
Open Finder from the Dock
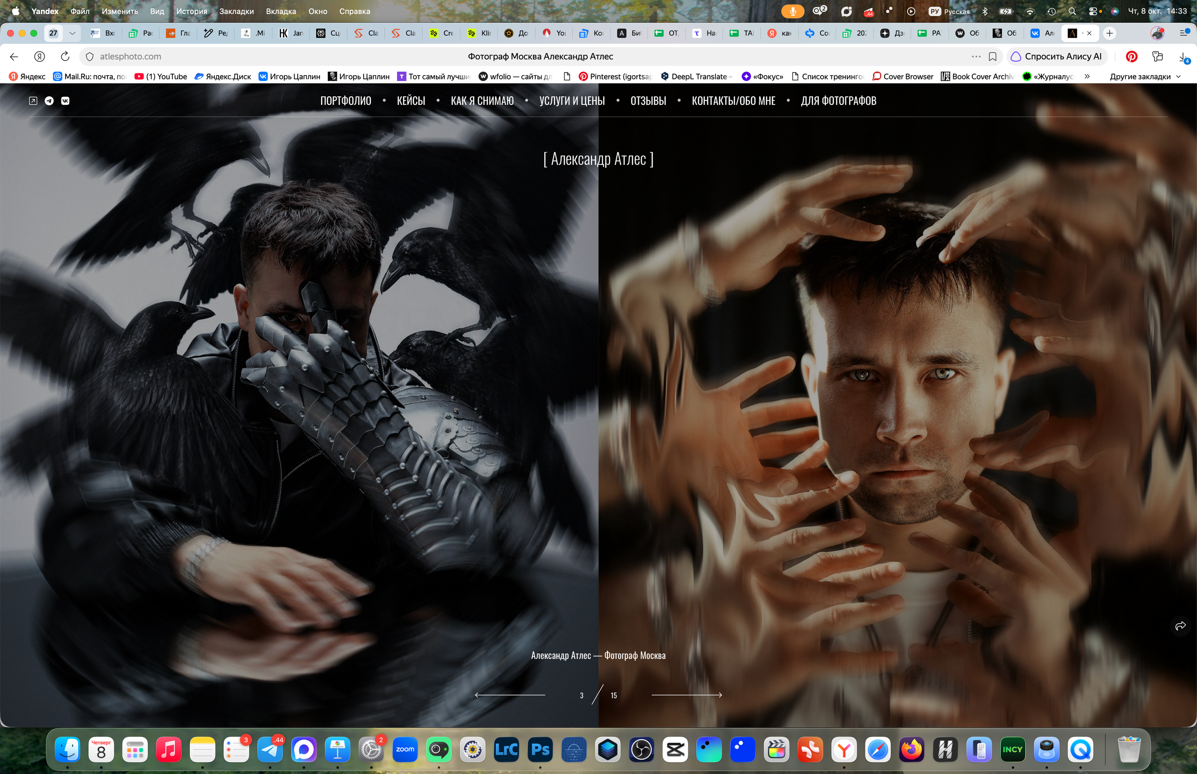pos(67,749)
